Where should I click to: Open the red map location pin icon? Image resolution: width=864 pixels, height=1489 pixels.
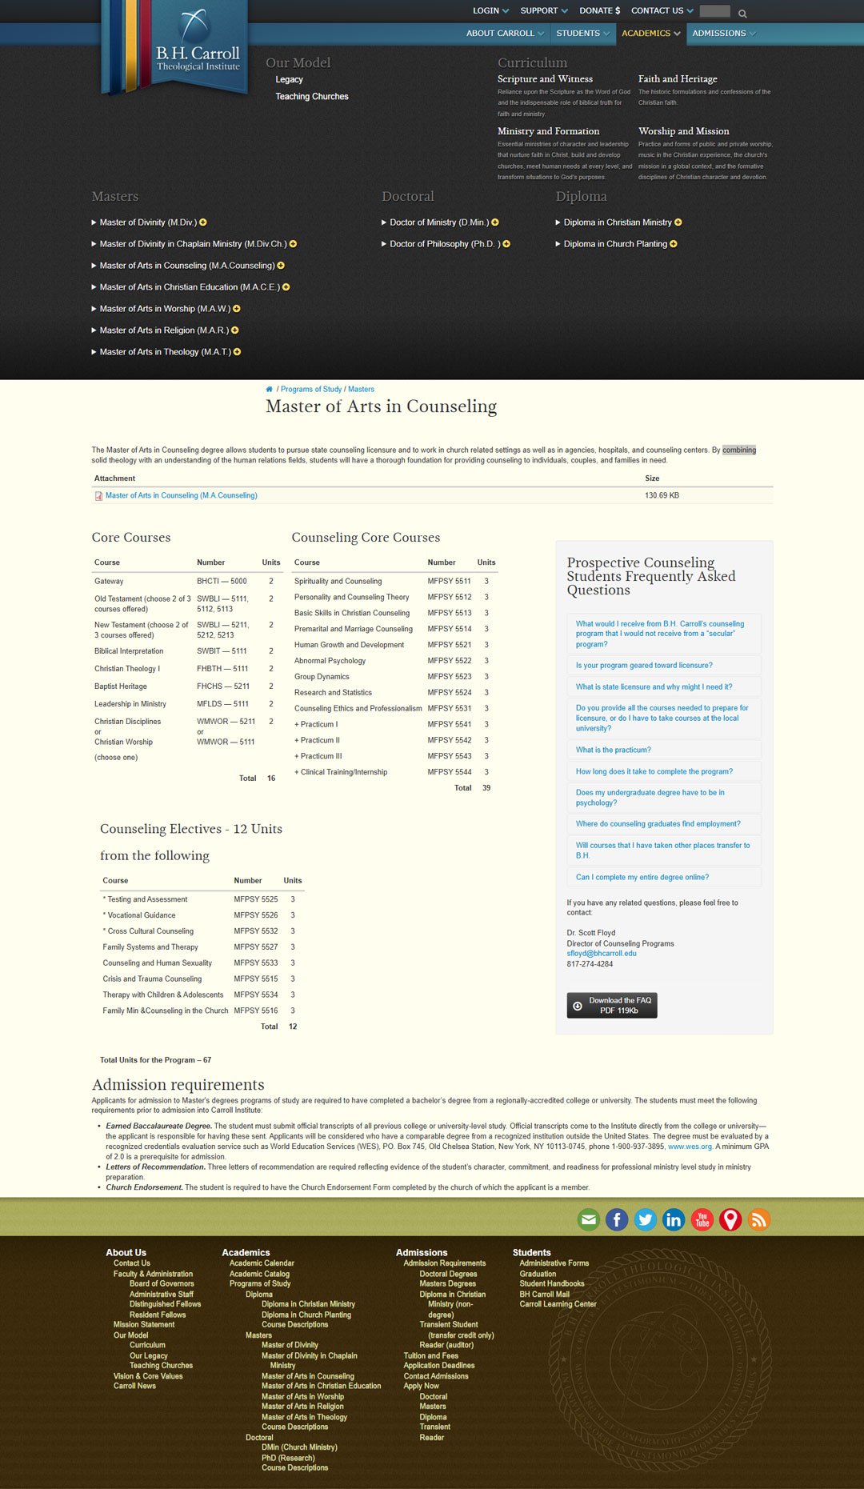(730, 1219)
